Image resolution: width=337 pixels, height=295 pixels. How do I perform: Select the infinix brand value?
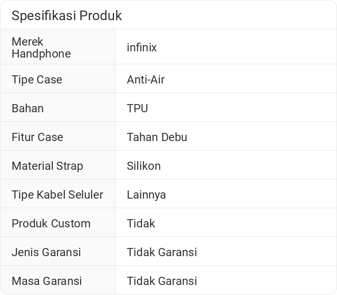[142, 47]
